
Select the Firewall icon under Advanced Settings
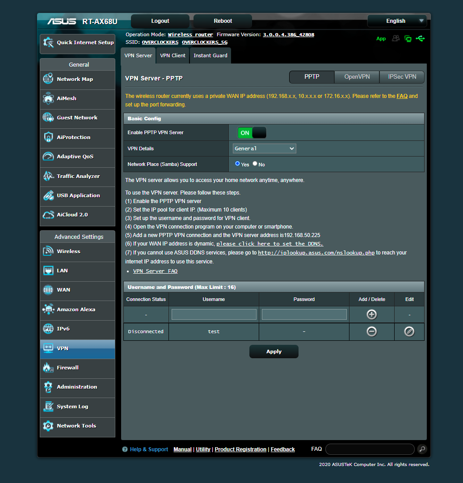48,367
